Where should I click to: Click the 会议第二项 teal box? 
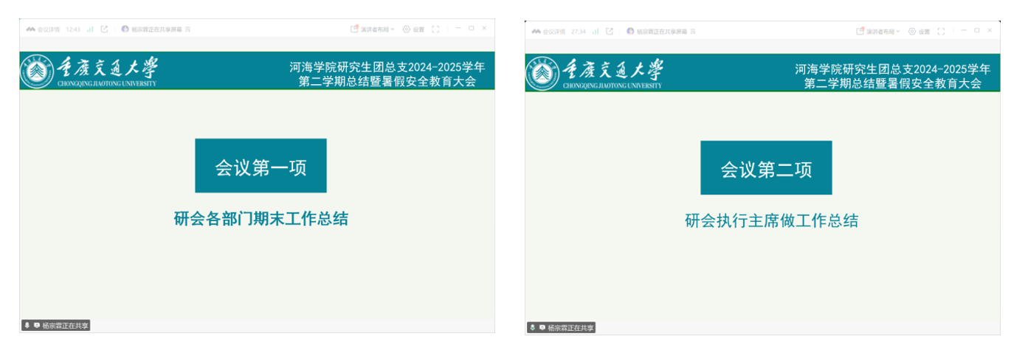(x=766, y=168)
